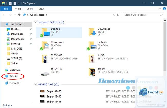Open the recent locations dropdown arrow
The width and height of the screenshot is (167, 108).
point(15,15)
